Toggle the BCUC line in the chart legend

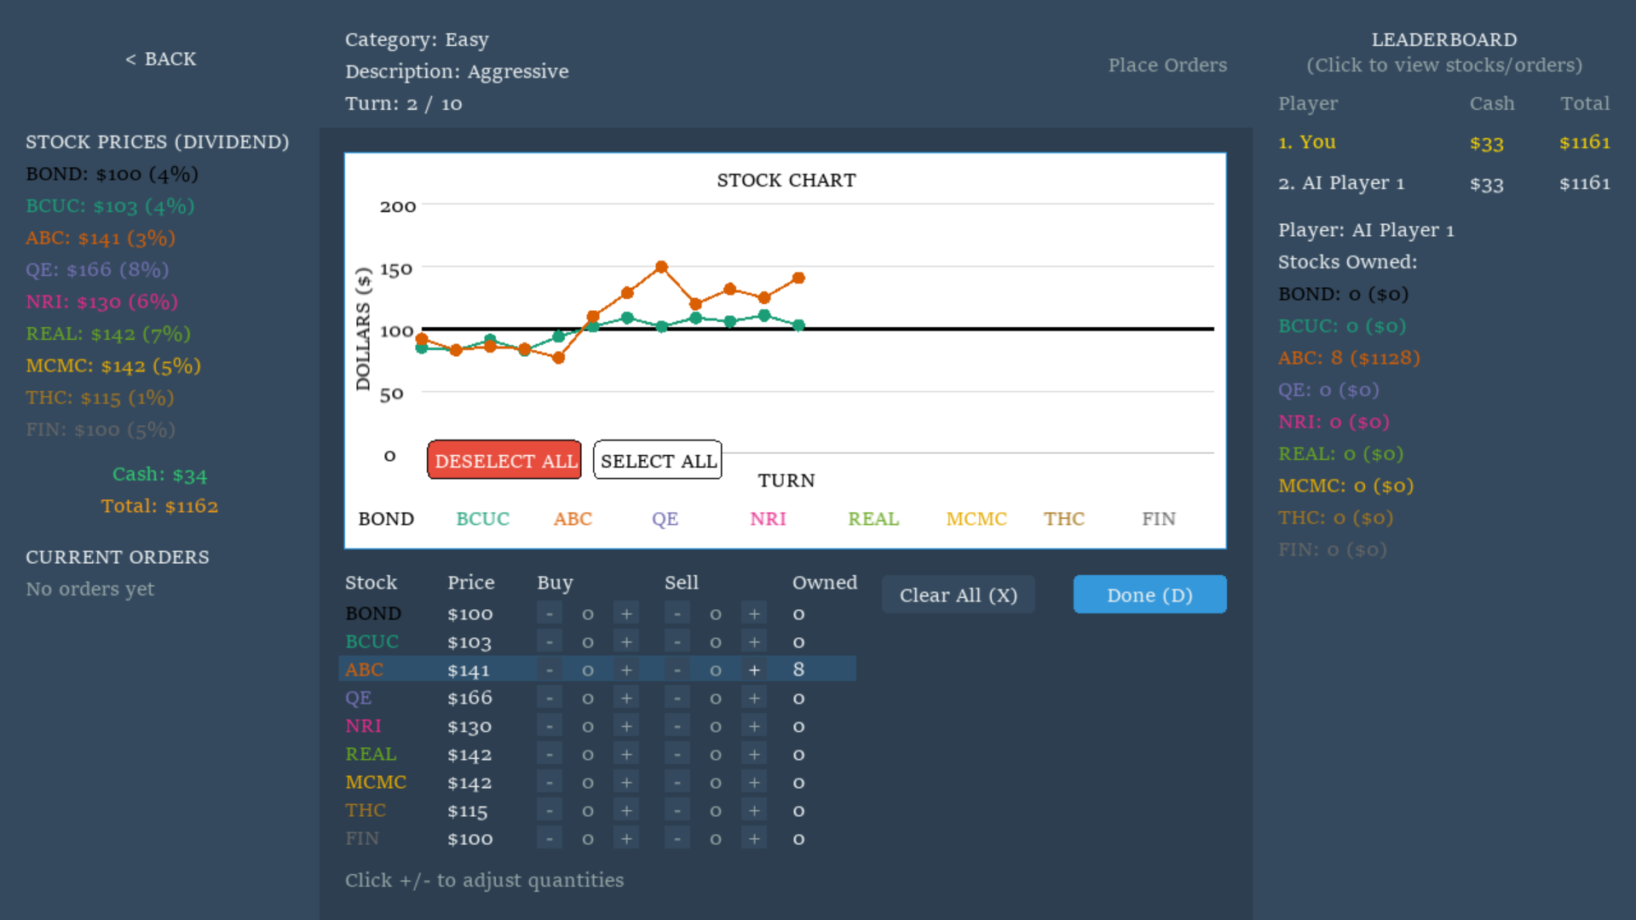pyautogui.click(x=482, y=519)
